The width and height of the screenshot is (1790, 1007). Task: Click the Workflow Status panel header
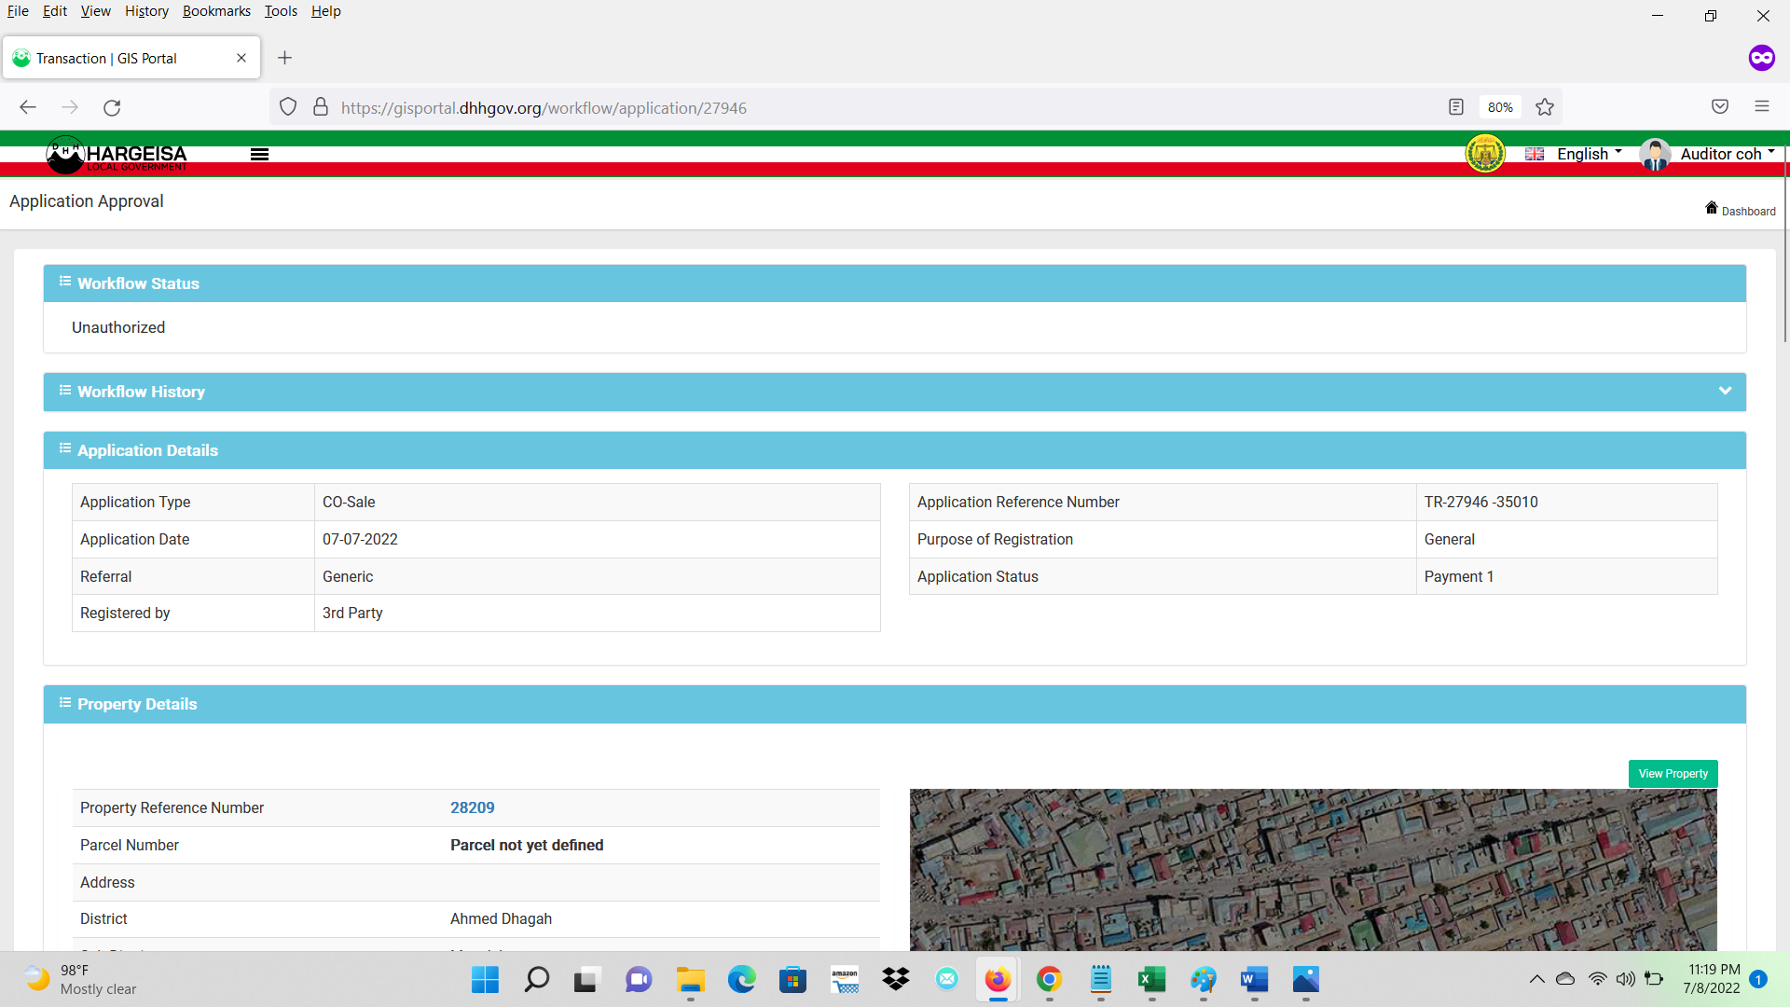pyautogui.click(x=895, y=283)
